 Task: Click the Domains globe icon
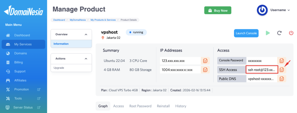8,53
